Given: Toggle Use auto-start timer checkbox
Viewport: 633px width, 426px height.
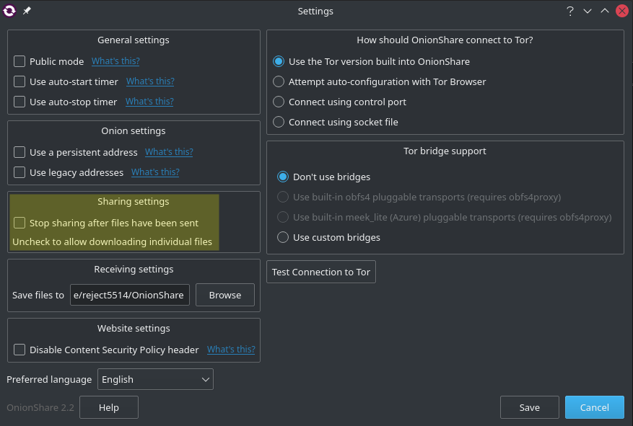Looking at the screenshot, I should (19, 81).
